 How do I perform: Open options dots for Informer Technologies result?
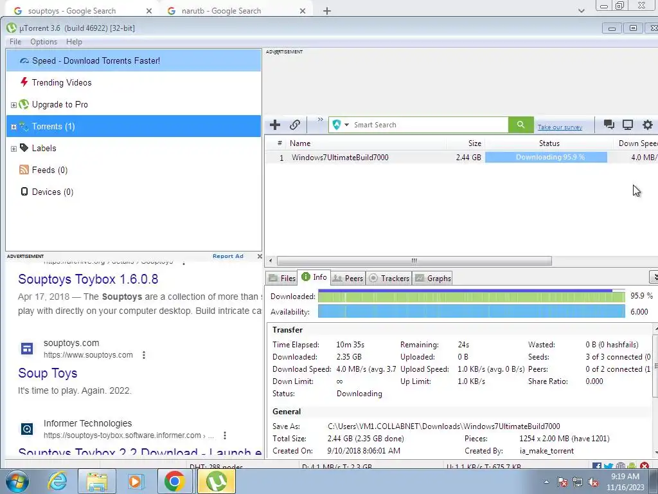tap(225, 435)
